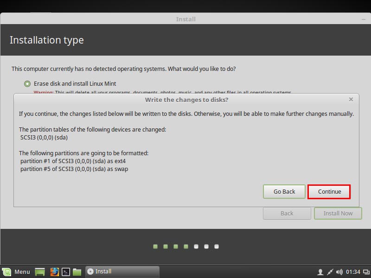Click the Install window title

click(x=186, y=19)
